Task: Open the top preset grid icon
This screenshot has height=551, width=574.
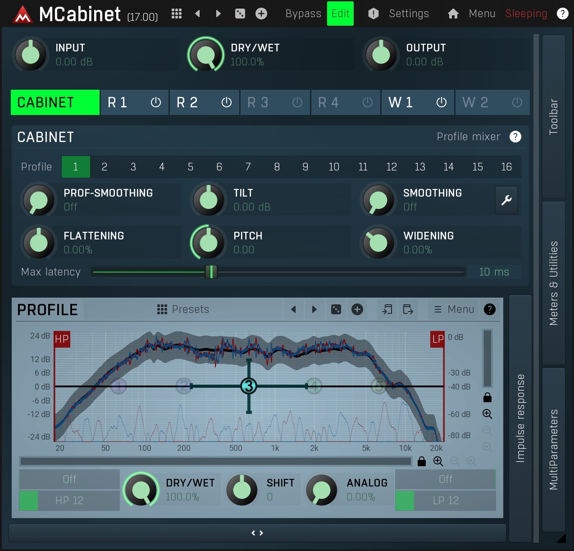Action: point(177,14)
